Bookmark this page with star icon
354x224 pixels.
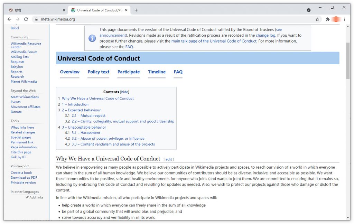pyautogui.click(x=317, y=19)
